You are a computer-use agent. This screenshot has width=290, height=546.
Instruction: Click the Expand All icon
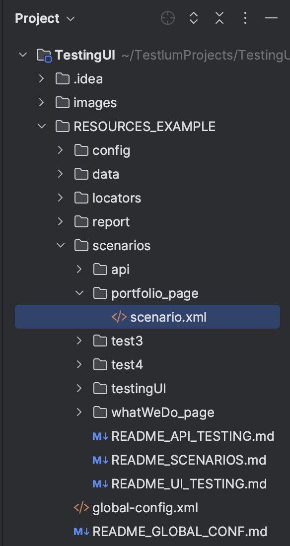pos(194,18)
